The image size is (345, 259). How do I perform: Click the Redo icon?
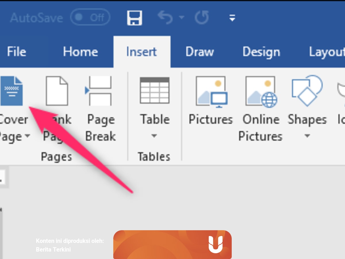click(x=201, y=17)
